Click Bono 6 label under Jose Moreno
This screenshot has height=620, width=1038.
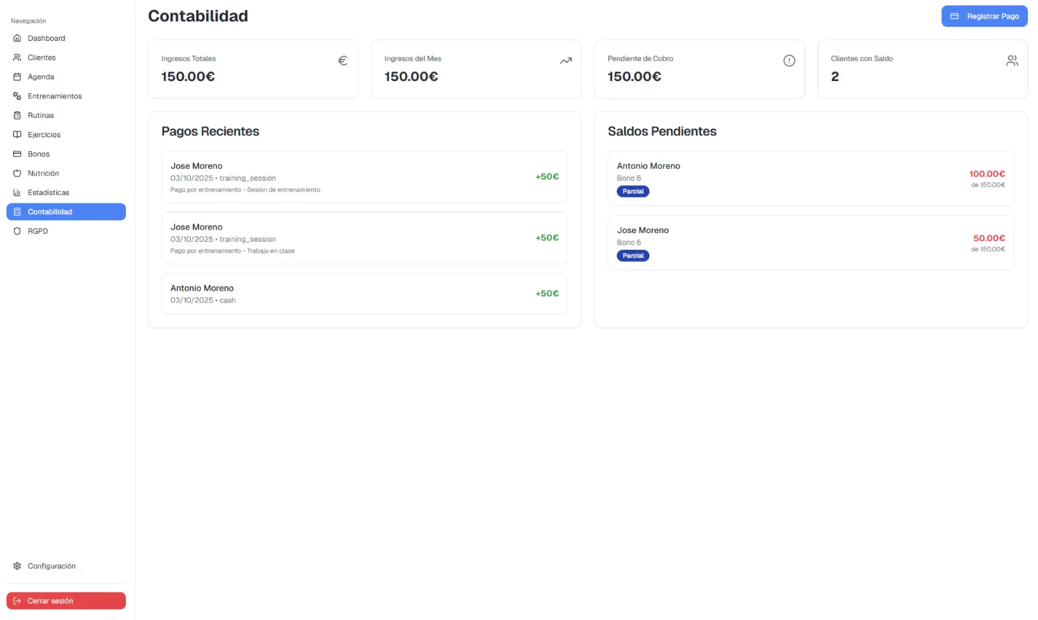tap(629, 242)
